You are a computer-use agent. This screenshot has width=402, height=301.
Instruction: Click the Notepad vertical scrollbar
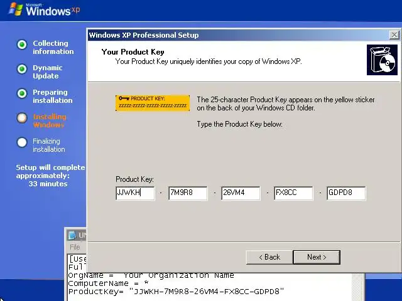point(357,287)
